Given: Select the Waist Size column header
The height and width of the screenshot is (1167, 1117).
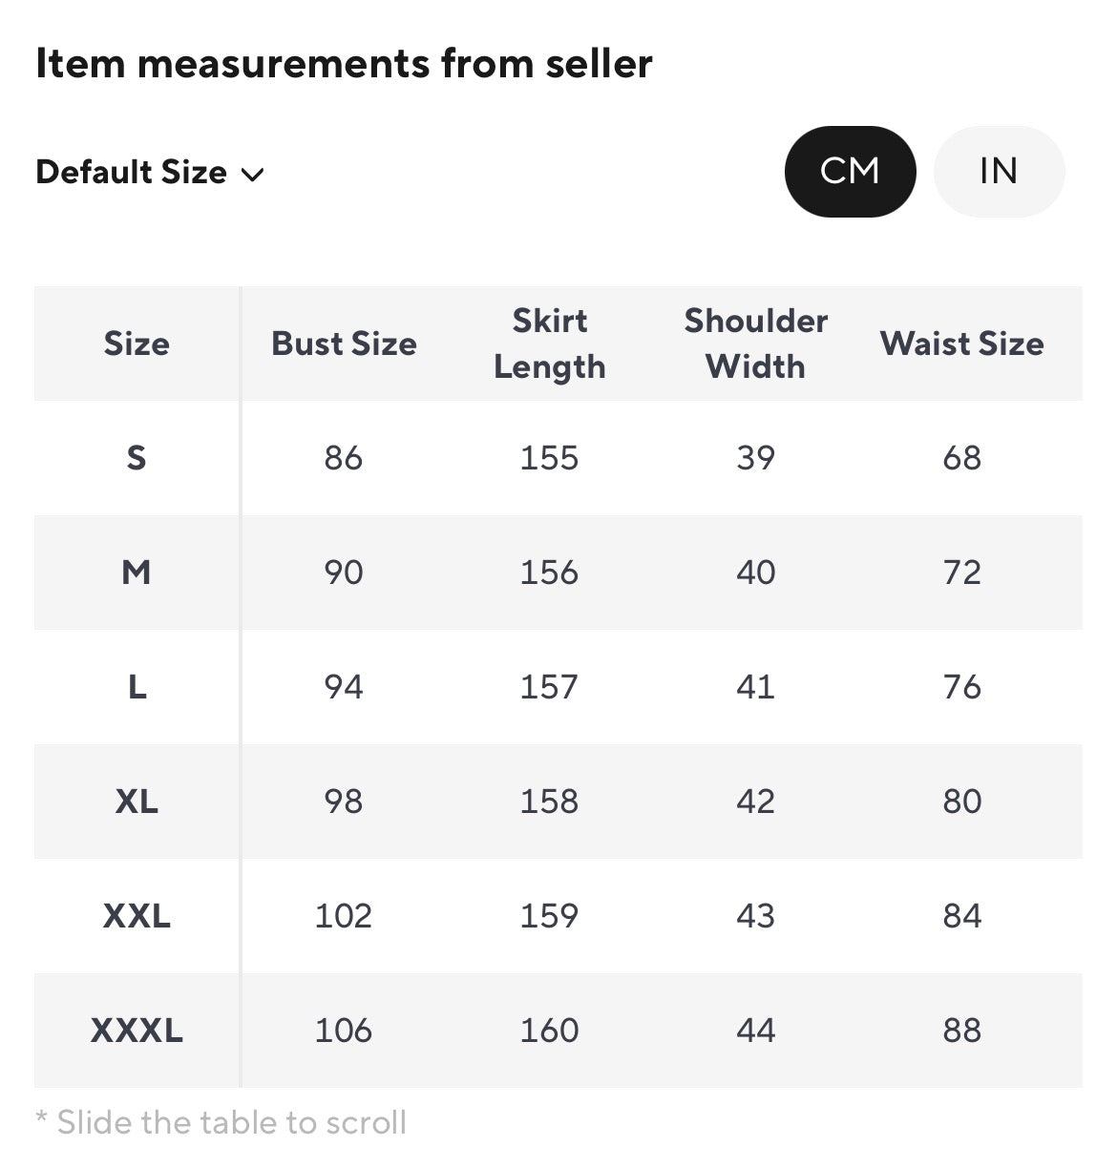Looking at the screenshot, I should pos(962,344).
